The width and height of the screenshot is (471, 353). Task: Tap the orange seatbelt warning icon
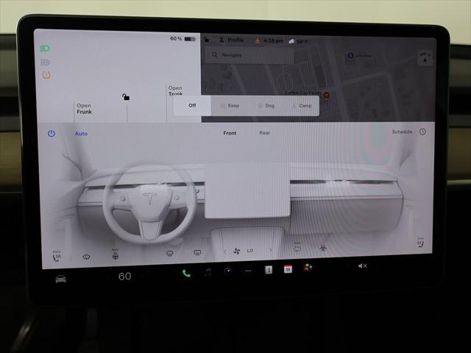(x=257, y=41)
